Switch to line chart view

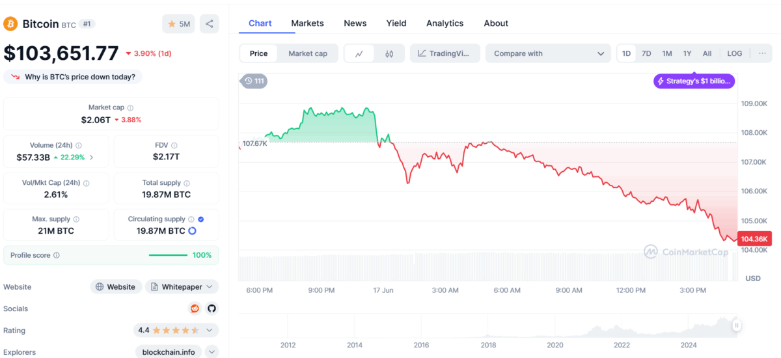[359, 53]
